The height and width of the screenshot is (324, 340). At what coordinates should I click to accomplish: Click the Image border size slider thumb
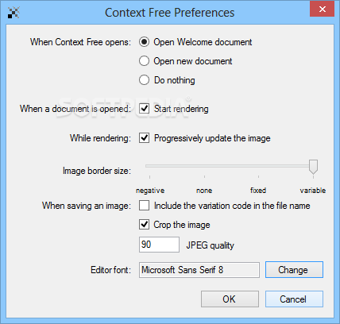coord(313,167)
